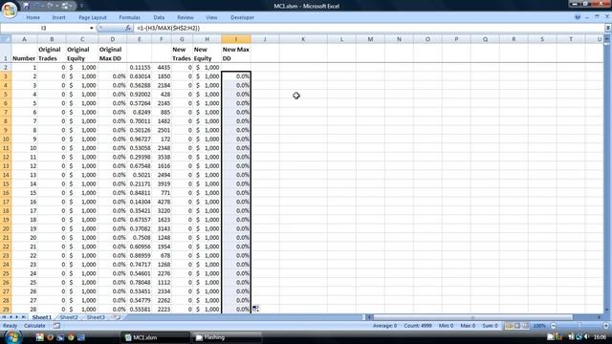Expand the Name Box dropdown arrow
Image resolution: width=612 pixels, height=344 pixels.
[x=92, y=28]
